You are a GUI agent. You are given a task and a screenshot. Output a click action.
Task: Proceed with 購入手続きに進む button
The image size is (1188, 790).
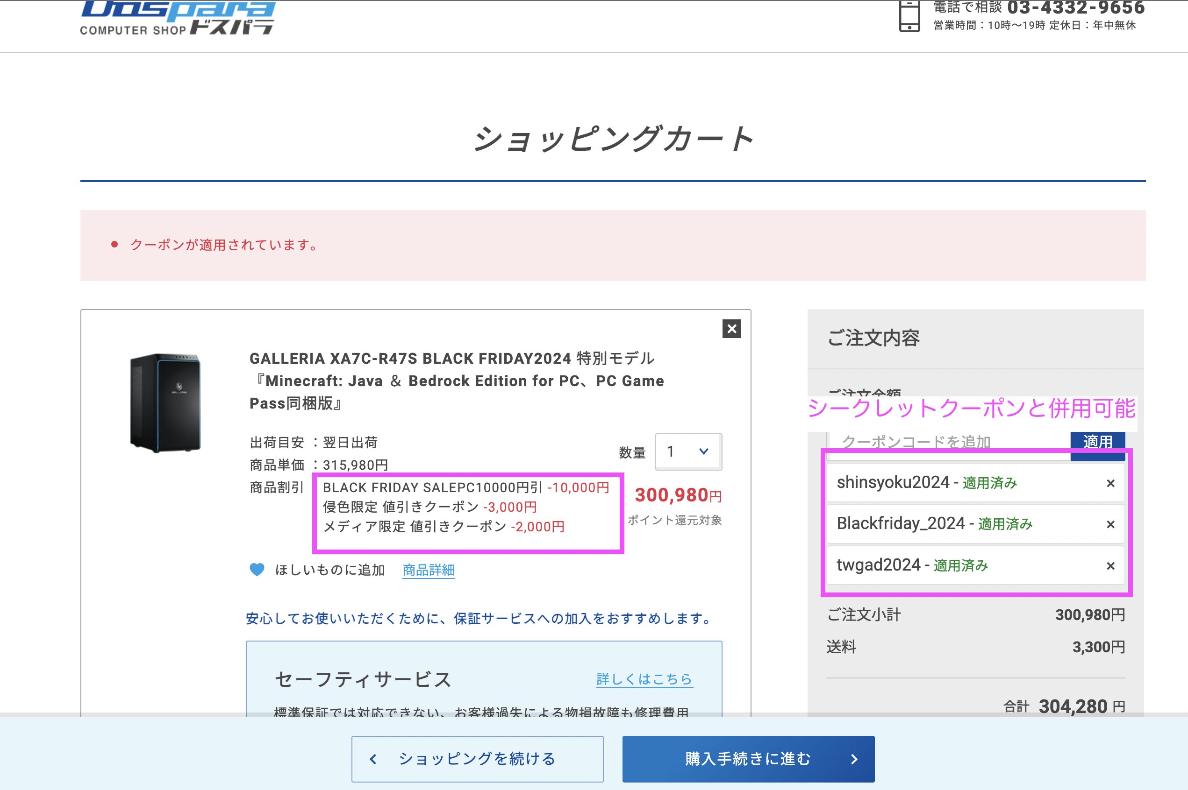coord(748,759)
